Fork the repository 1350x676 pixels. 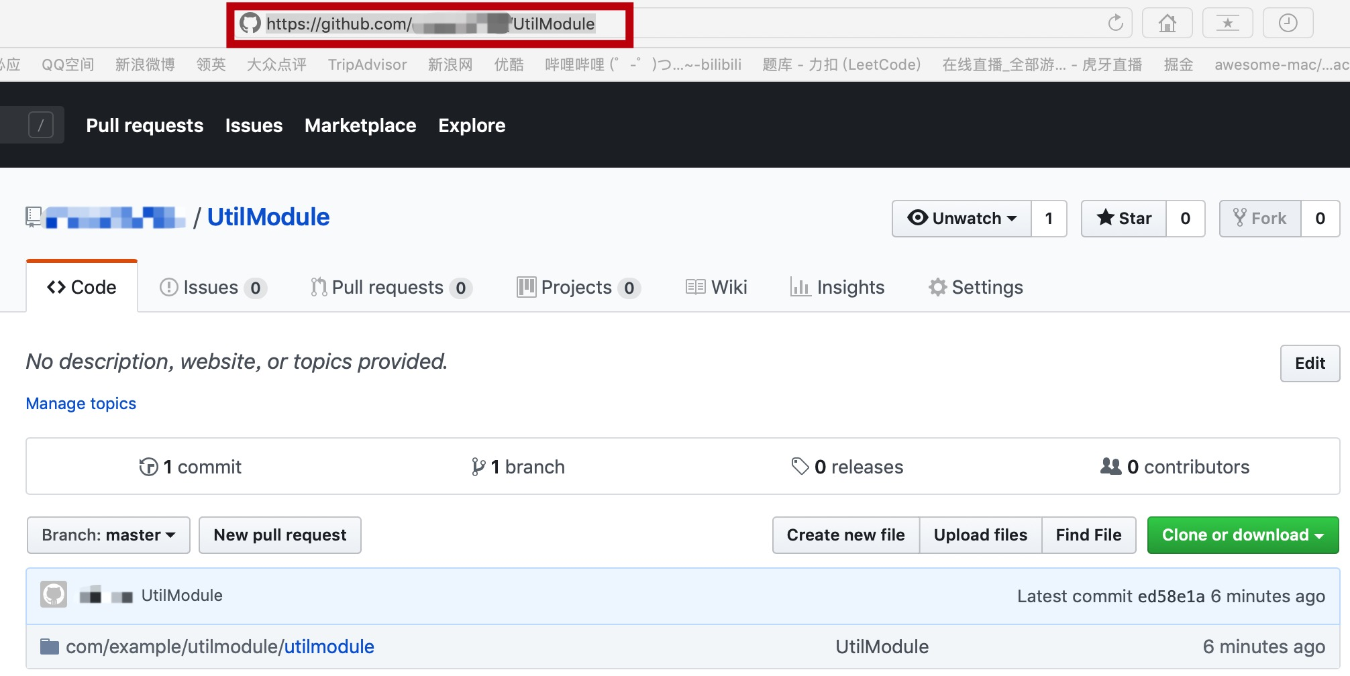(x=1260, y=219)
